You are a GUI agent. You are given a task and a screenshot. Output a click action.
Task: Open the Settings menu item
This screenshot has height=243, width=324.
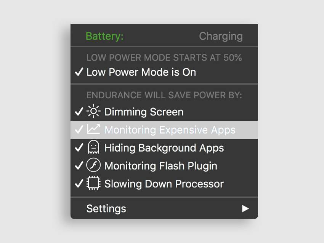(x=106, y=209)
